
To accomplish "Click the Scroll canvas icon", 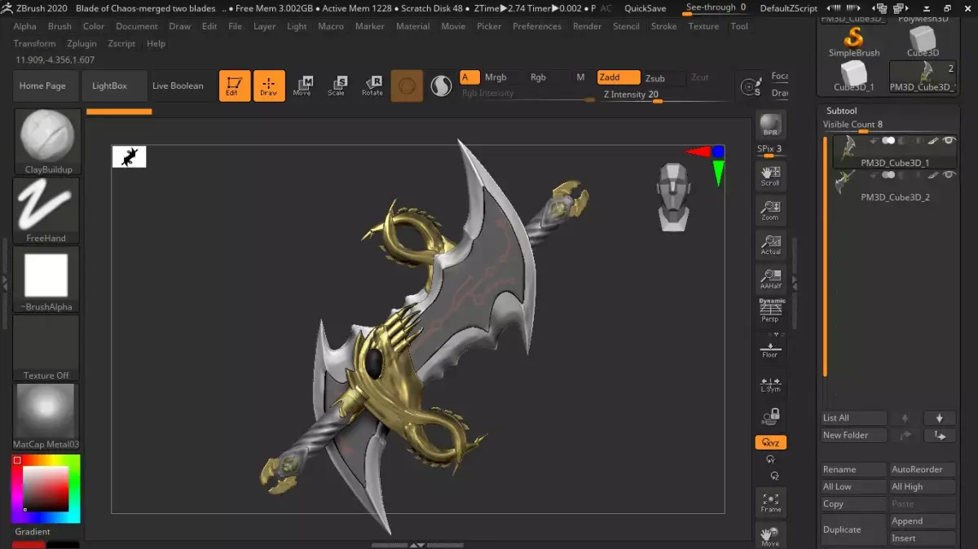I will pyautogui.click(x=770, y=175).
